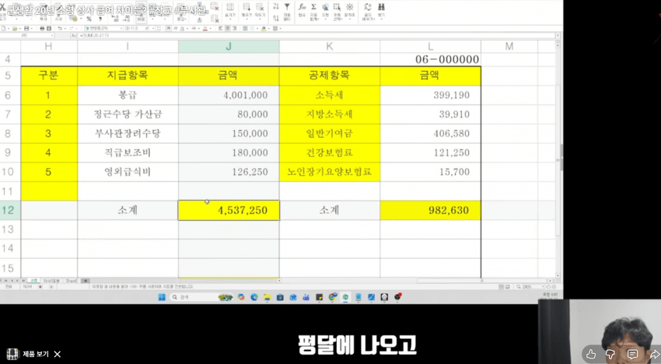Click cell 소득세

tap(329, 96)
